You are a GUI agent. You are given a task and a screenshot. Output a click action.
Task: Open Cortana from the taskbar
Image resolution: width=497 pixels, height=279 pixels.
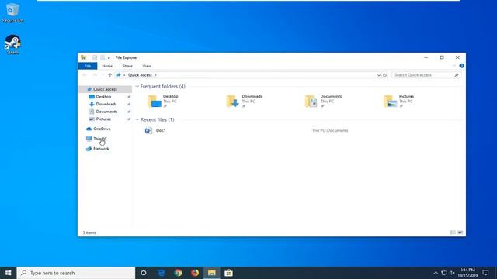point(143,273)
